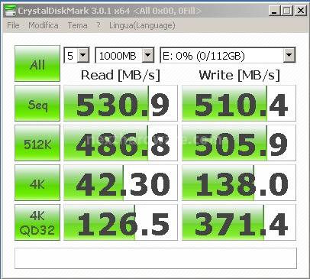Close the CrystalDiskMark window

pyautogui.click(x=301, y=11)
